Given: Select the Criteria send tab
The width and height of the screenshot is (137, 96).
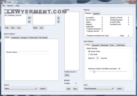Looking at the screenshot, I should pyautogui.click(x=88, y=45).
